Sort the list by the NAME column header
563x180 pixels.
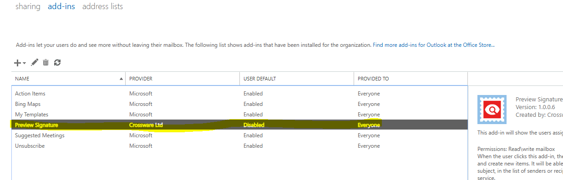[x=68, y=79]
